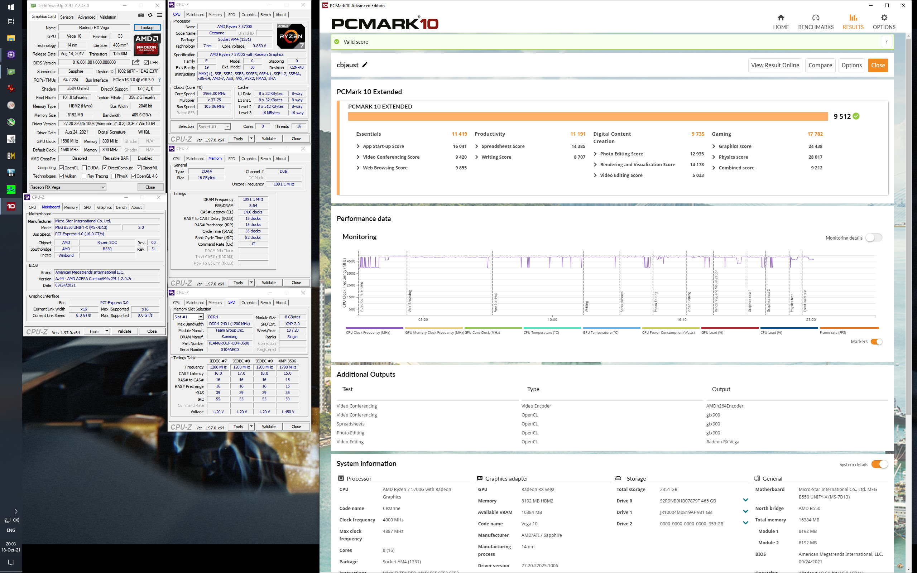Open Task View on the taskbar

11,21
